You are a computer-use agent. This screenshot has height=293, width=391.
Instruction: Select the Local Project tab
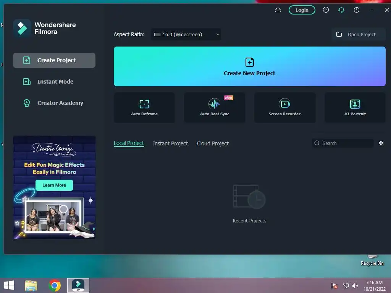(x=129, y=143)
